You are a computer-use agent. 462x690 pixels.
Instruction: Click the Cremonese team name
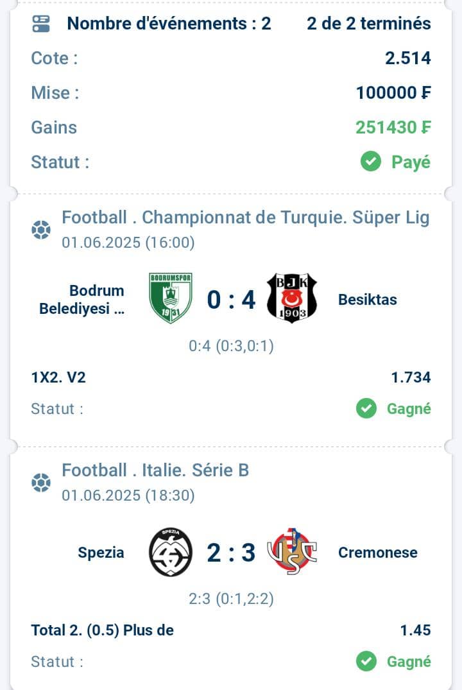[377, 553]
